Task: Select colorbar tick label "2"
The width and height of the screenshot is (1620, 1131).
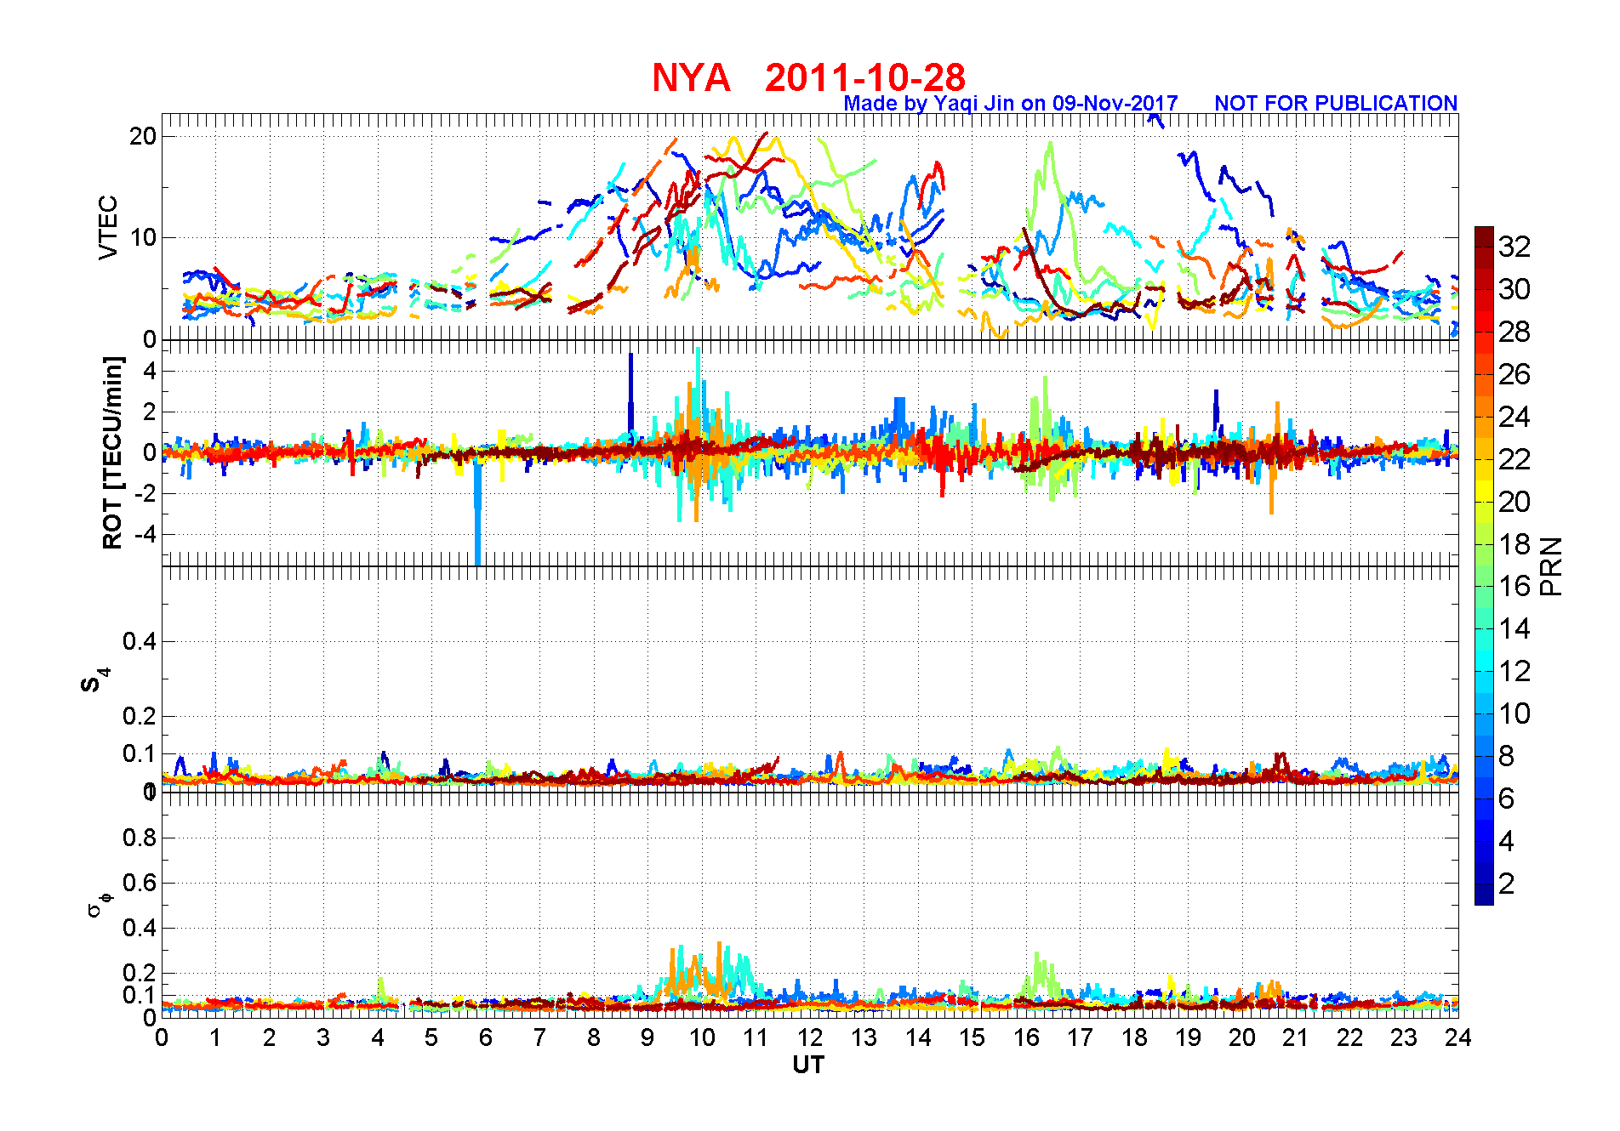Action: point(1507,884)
